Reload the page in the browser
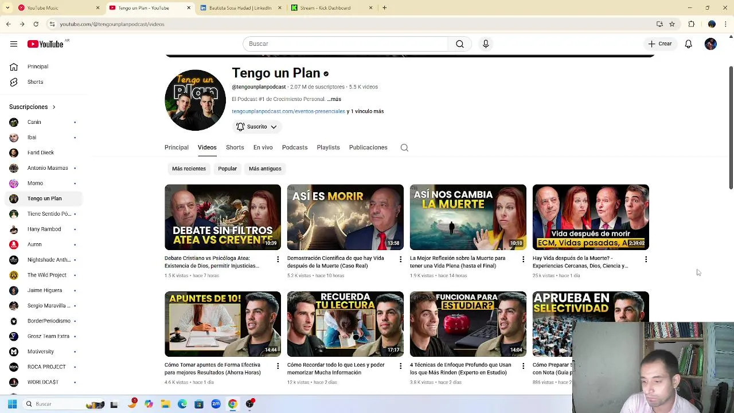 click(36, 24)
